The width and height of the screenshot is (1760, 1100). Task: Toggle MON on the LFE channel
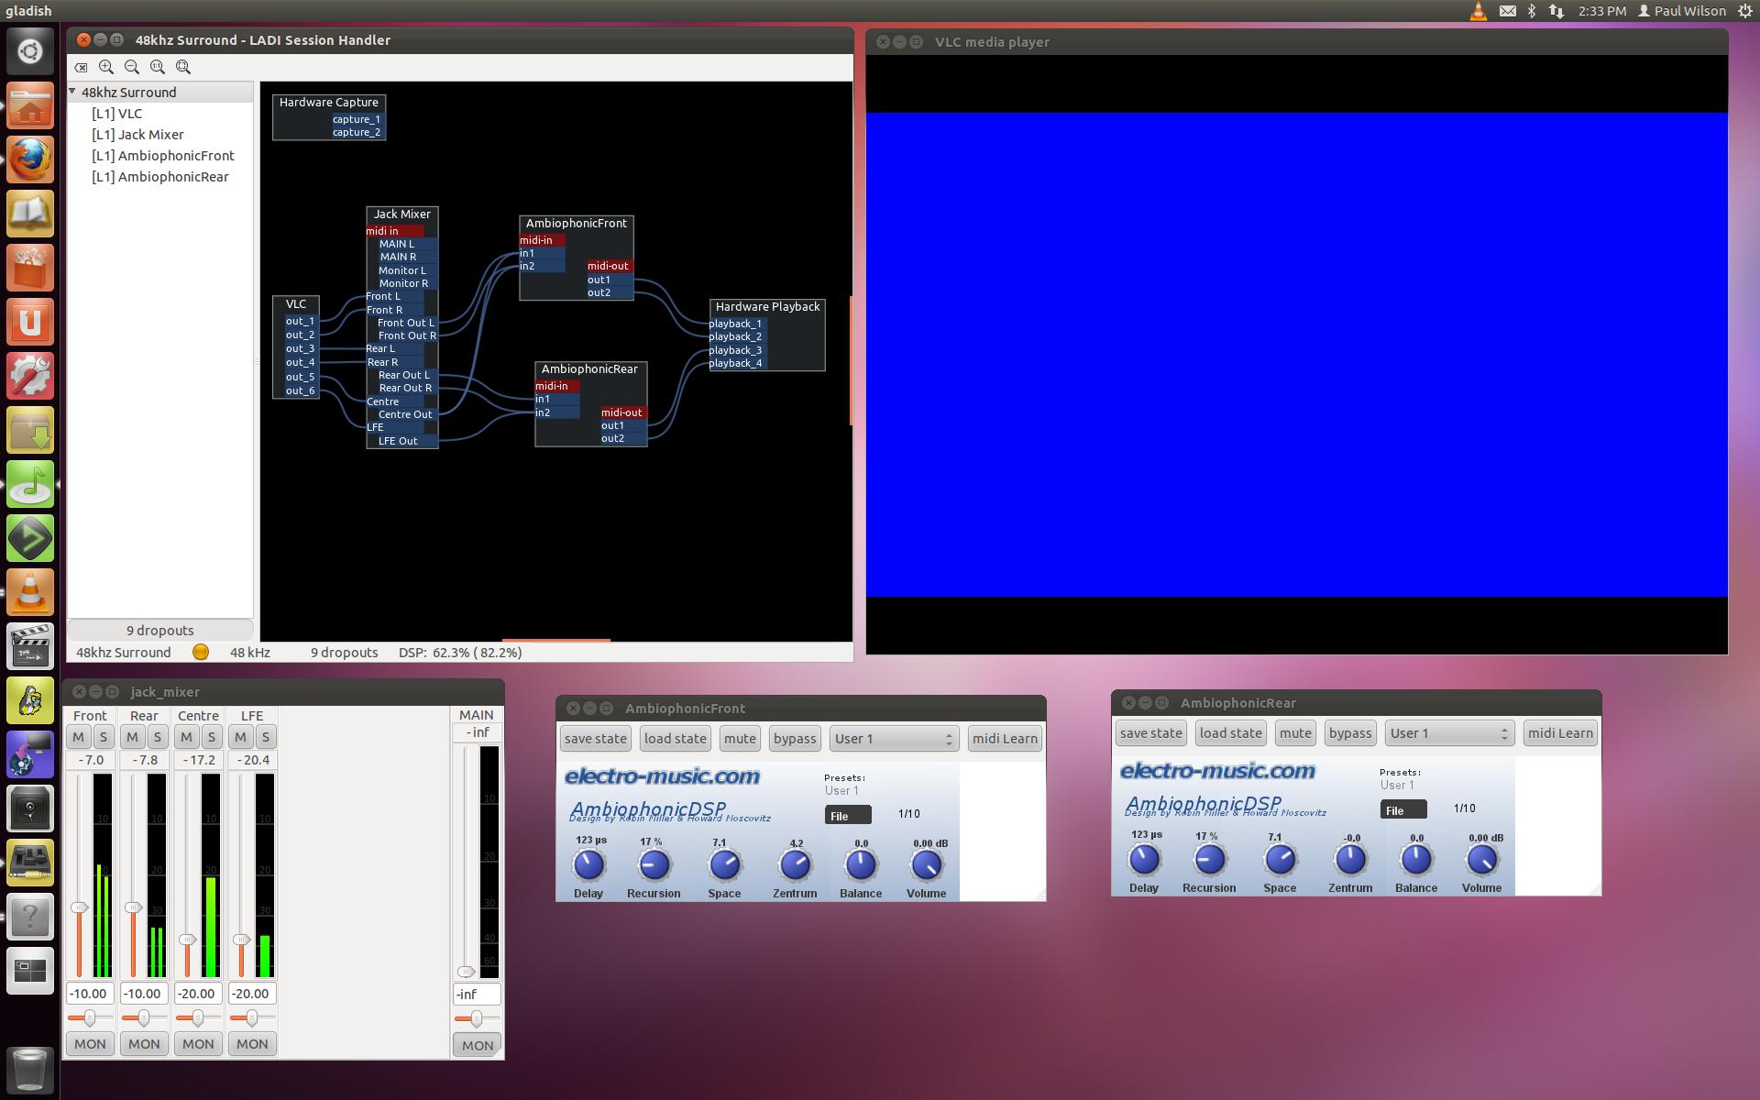click(x=252, y=1043)
